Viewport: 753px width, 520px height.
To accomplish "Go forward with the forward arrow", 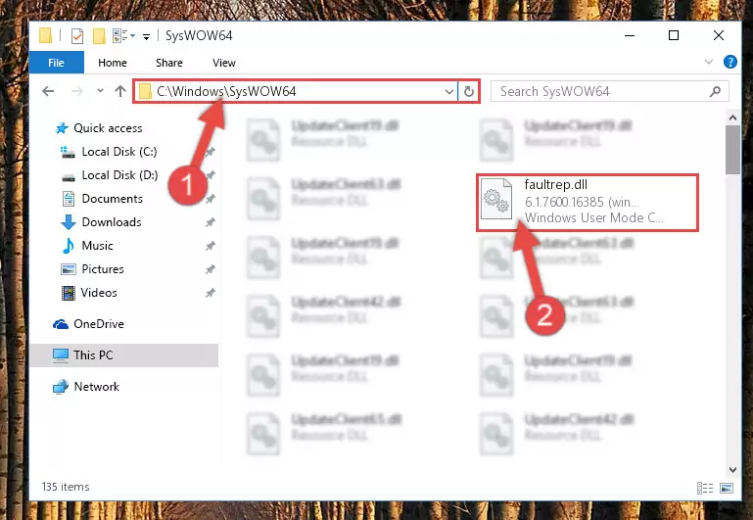I will pyautogui.click(x=76, y=91).
